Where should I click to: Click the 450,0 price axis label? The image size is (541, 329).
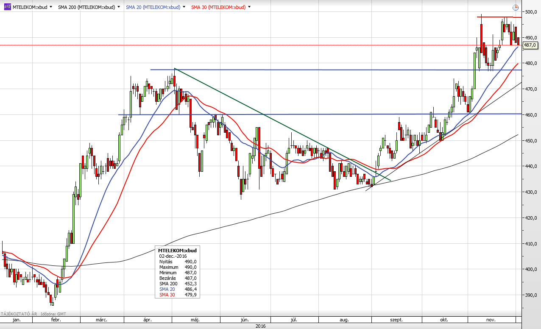[531, 141]
